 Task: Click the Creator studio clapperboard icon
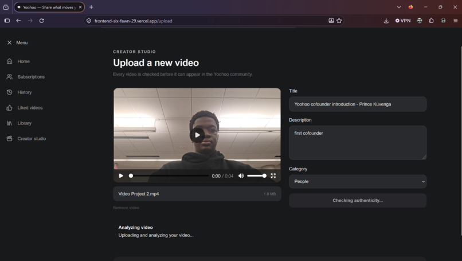9,139
